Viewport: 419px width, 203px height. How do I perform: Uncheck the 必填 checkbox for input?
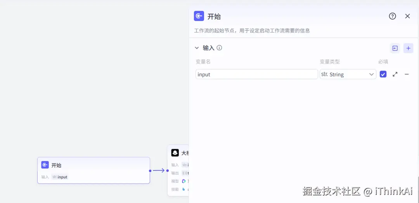[x=383, y=74]
